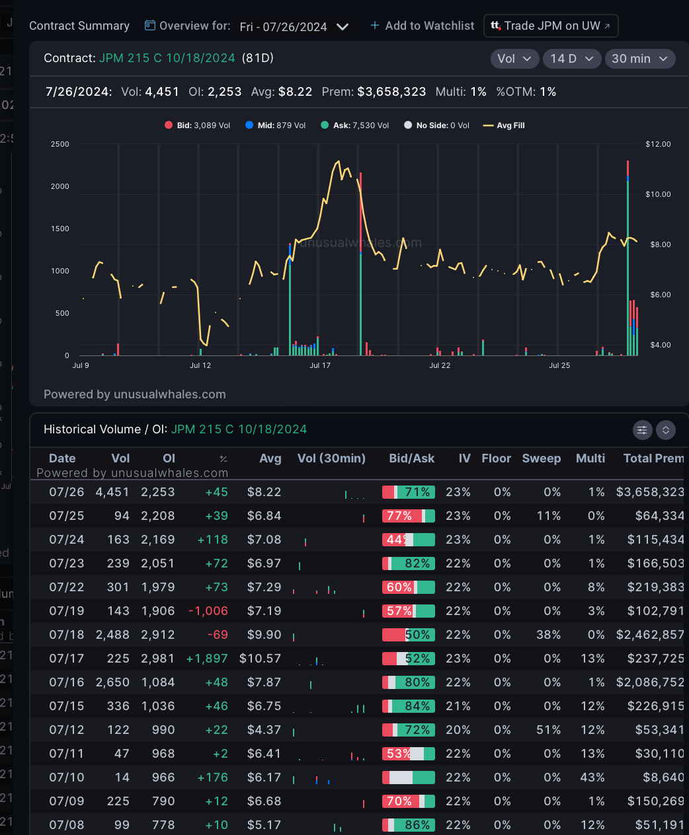Click the tallest volume bar after Jul 25

628,258
